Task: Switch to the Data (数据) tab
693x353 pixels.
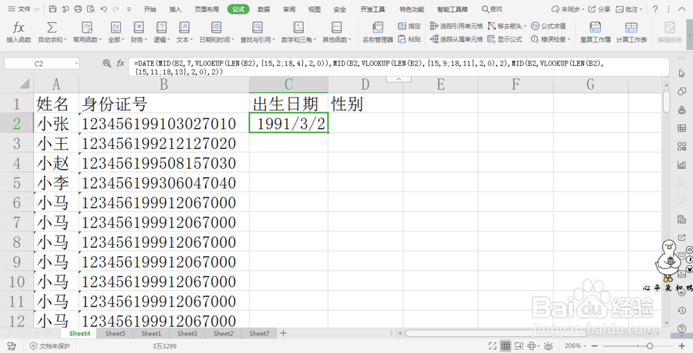Action: pos(264,9)
